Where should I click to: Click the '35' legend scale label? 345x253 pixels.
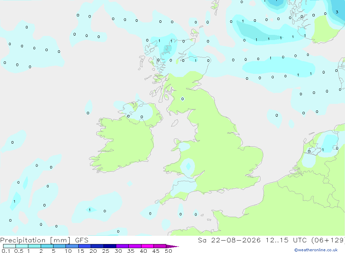tap(131, 251)
